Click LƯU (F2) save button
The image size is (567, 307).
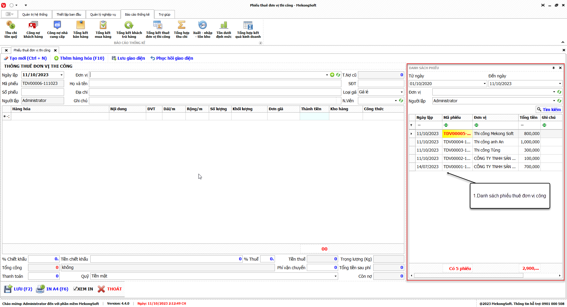[18, 289]
